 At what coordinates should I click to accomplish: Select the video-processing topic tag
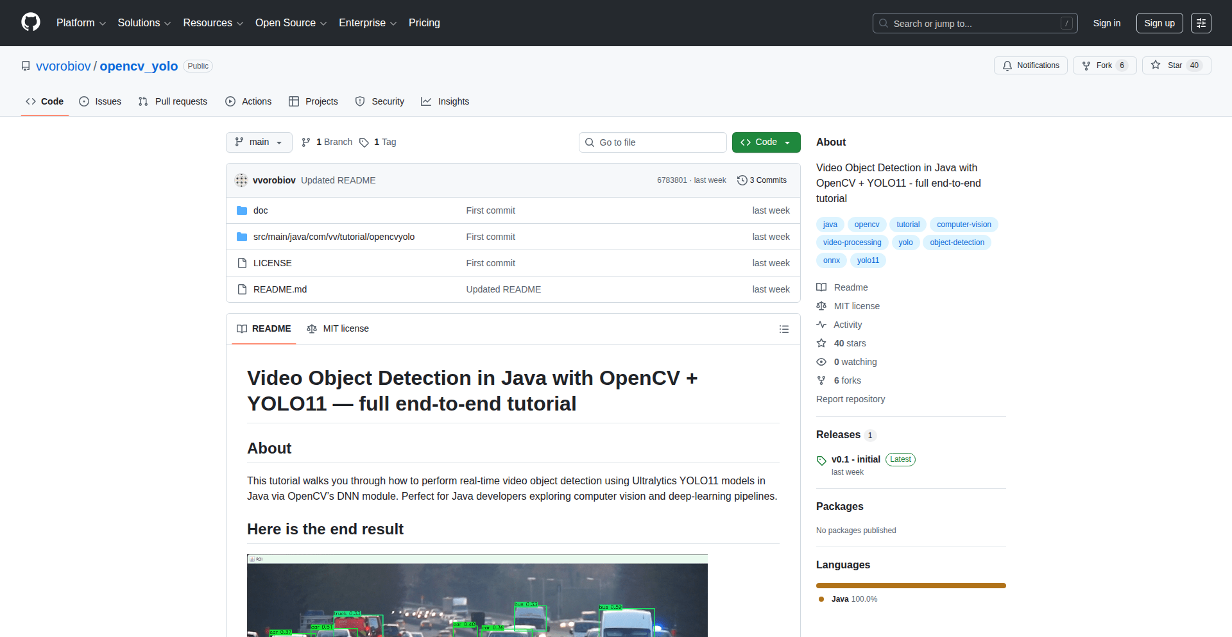pyautogui.click(x=852, y=242)
